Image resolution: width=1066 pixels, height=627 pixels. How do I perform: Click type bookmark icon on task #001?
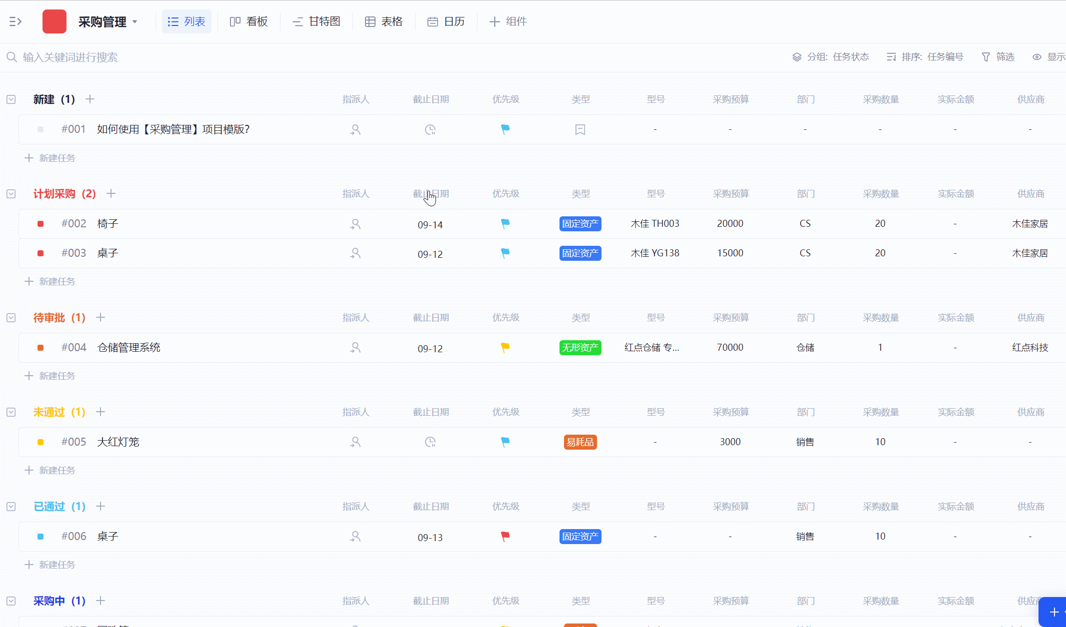point(580,130)
